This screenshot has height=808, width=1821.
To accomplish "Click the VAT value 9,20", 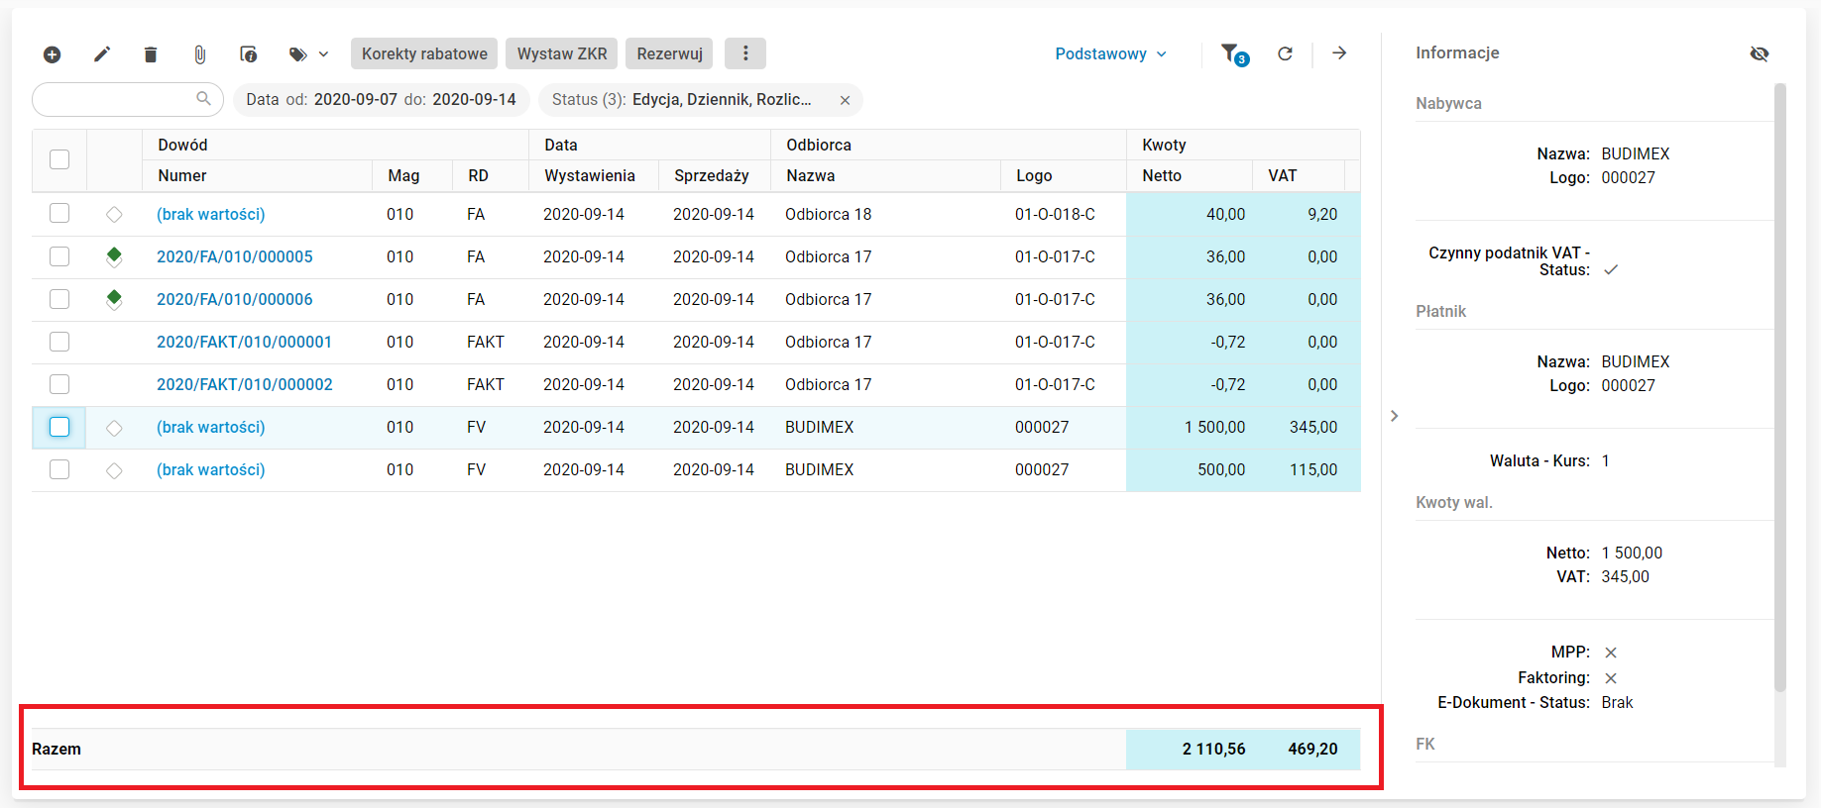I will point(1322,214).
